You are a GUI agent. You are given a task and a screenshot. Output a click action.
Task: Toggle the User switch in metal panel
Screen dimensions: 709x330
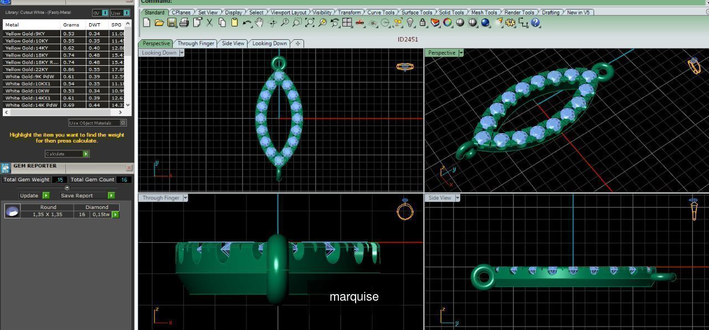point(120,13)
